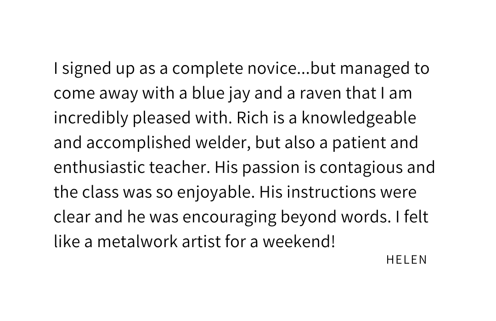Click the word "encouraging"
Screen dimensions: 496x321
pos(229,217)
